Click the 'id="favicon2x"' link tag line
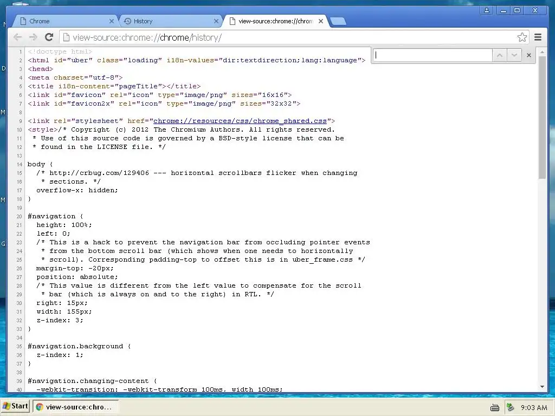This screenshot has width=555, height=416. (164, 103)
